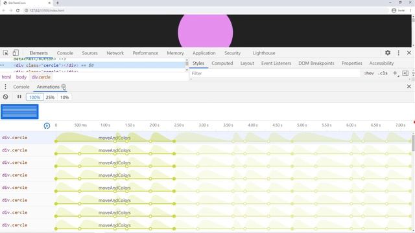Viewport: 415px width, 233px height.
Task: Open the Accessibility pane tab
Action: [381, 63]
